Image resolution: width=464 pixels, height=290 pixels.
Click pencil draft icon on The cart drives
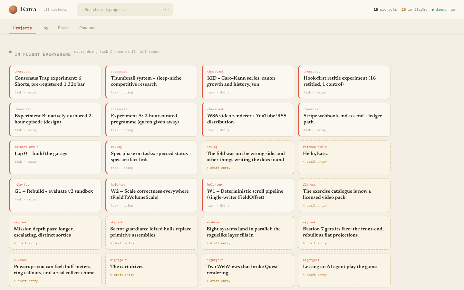point(111,275)
